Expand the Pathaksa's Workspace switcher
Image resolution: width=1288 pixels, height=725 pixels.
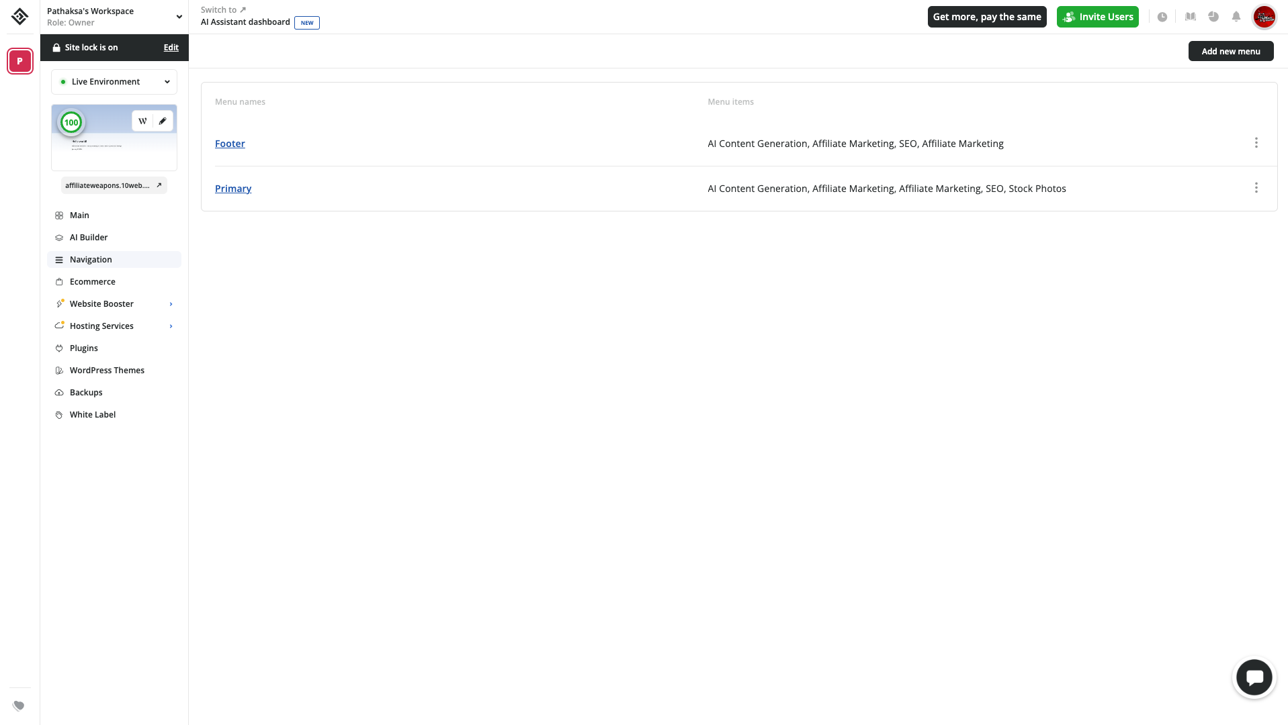tap(179, 17)
